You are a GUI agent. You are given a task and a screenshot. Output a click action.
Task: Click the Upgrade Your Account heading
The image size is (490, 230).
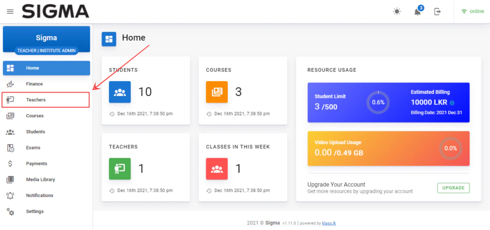pos(336,185)
